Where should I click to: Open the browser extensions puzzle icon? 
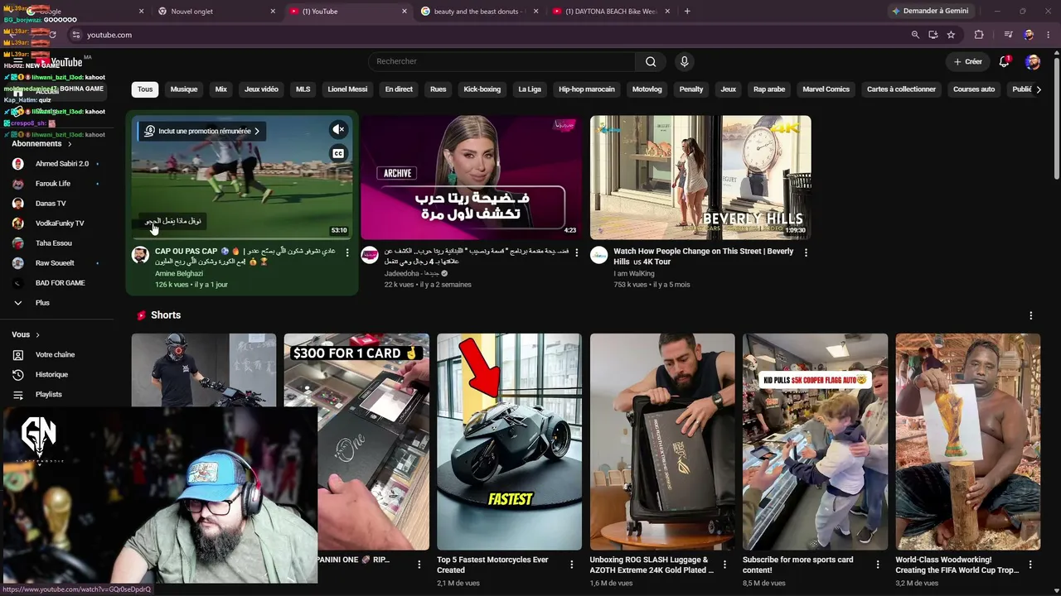(979, 35)
